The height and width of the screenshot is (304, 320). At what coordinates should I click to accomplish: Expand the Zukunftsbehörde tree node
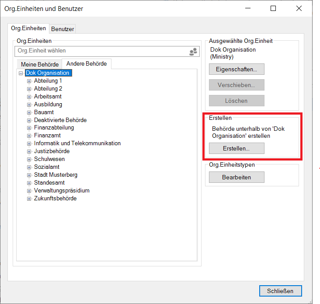[29, 199]
